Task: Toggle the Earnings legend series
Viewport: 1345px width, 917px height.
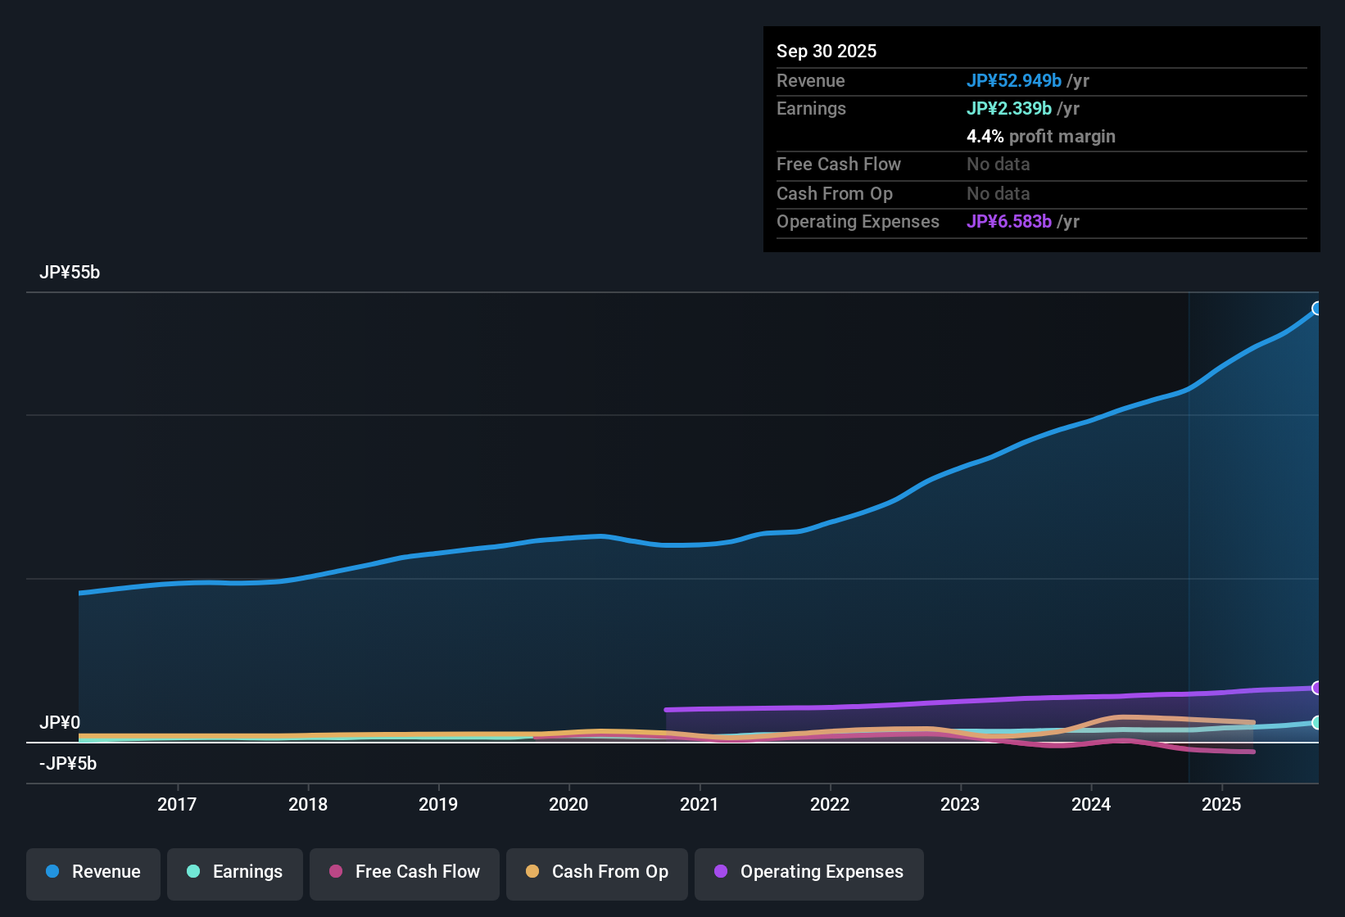Action: click(x=235, y=873)
